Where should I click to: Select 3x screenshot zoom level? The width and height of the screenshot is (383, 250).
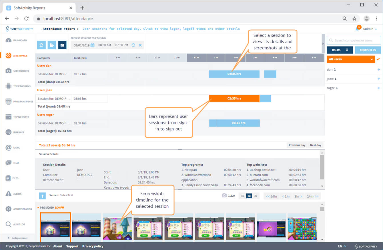point(256,196)
